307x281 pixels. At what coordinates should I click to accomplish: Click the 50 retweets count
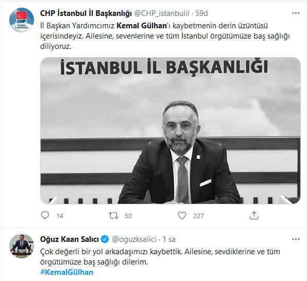(128, 216)
